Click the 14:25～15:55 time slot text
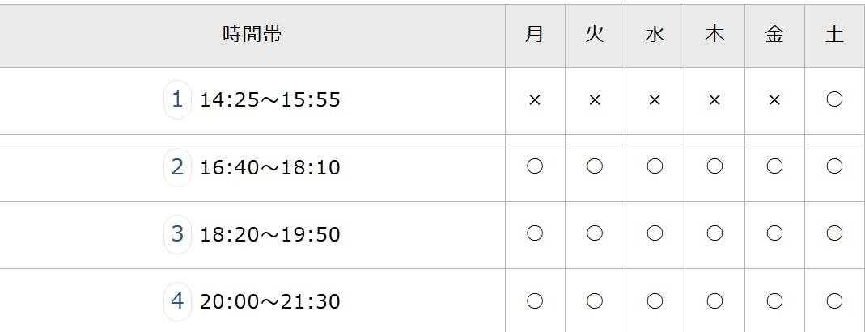Viewport: 865px width, 332px height. (x=270, y=100)
